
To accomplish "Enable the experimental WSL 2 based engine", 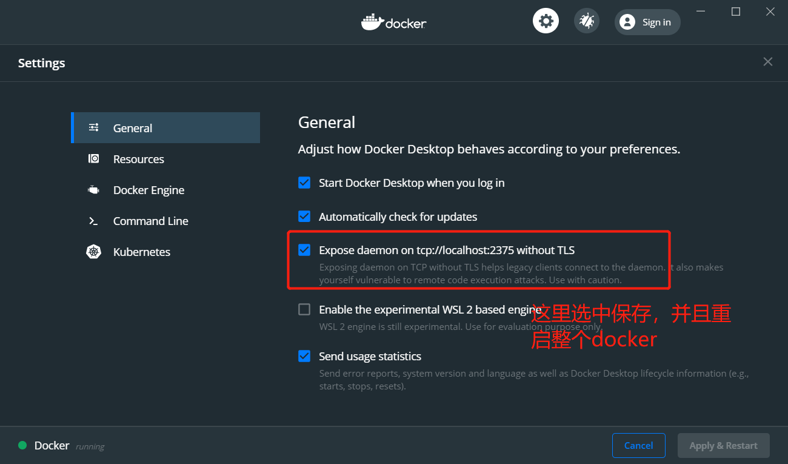I will (x=304, y=309).
